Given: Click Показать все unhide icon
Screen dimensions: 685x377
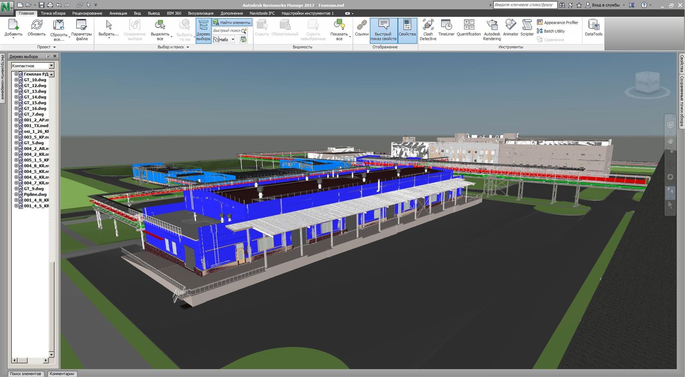Looking at the screenshot, I should pos(339,25).
